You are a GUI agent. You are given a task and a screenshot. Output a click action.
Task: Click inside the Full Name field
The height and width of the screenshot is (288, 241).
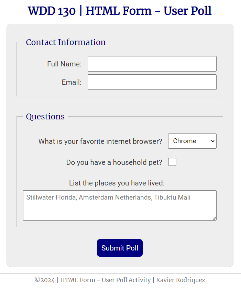click(152, 64)
